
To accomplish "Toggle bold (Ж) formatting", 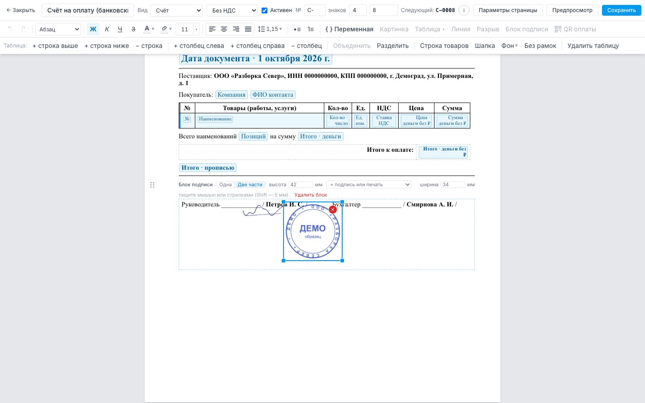I will tap(93, 29).
